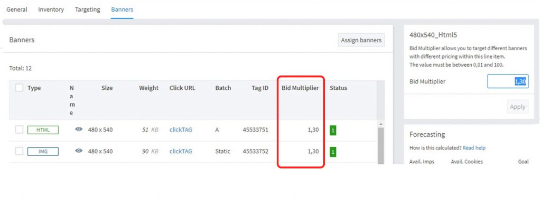Focus the Bid Multiplier input field

coord(508,81)
